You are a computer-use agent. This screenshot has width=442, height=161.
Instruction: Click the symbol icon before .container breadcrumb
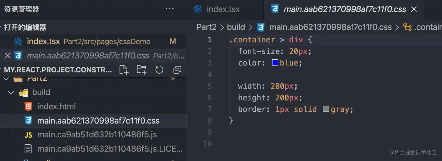coord(407,27)
